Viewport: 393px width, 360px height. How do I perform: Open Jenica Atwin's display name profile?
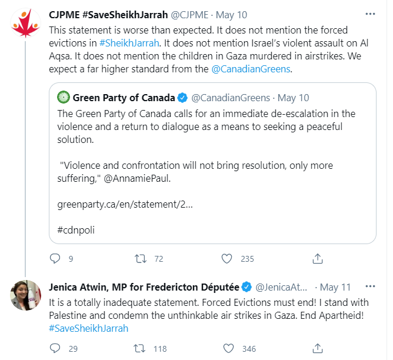coord(144,287)
